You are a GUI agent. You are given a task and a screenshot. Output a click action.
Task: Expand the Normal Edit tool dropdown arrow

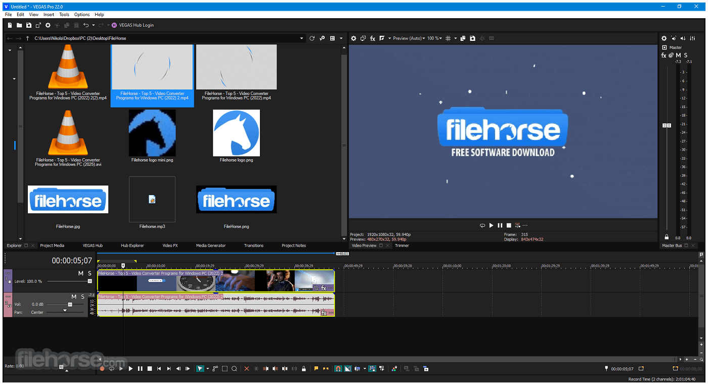[207, 369]
